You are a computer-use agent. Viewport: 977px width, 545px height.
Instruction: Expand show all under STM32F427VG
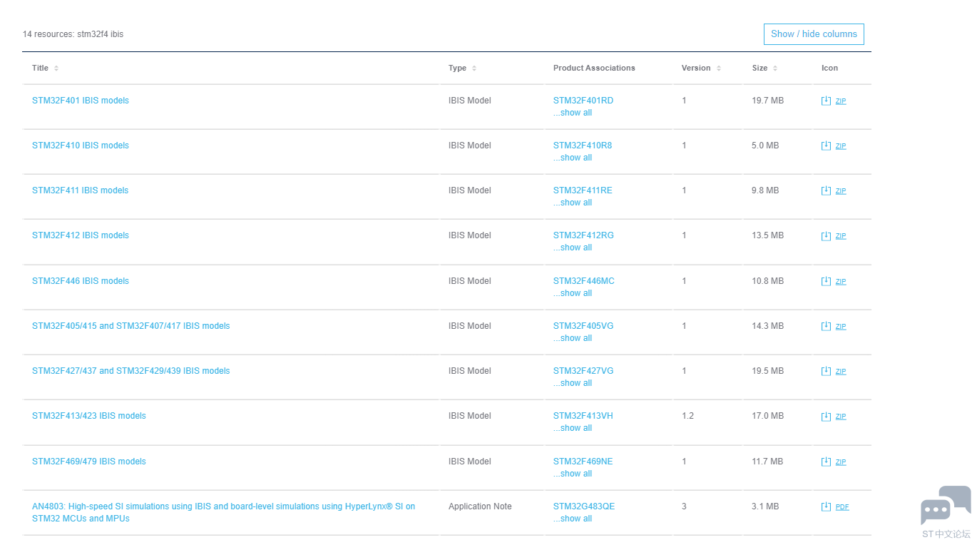pyautogui.click(x=573, y=383)
